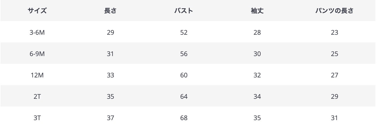Select the 6-9M size row label
Screen dimensions: 377x126
pos(37,54)
